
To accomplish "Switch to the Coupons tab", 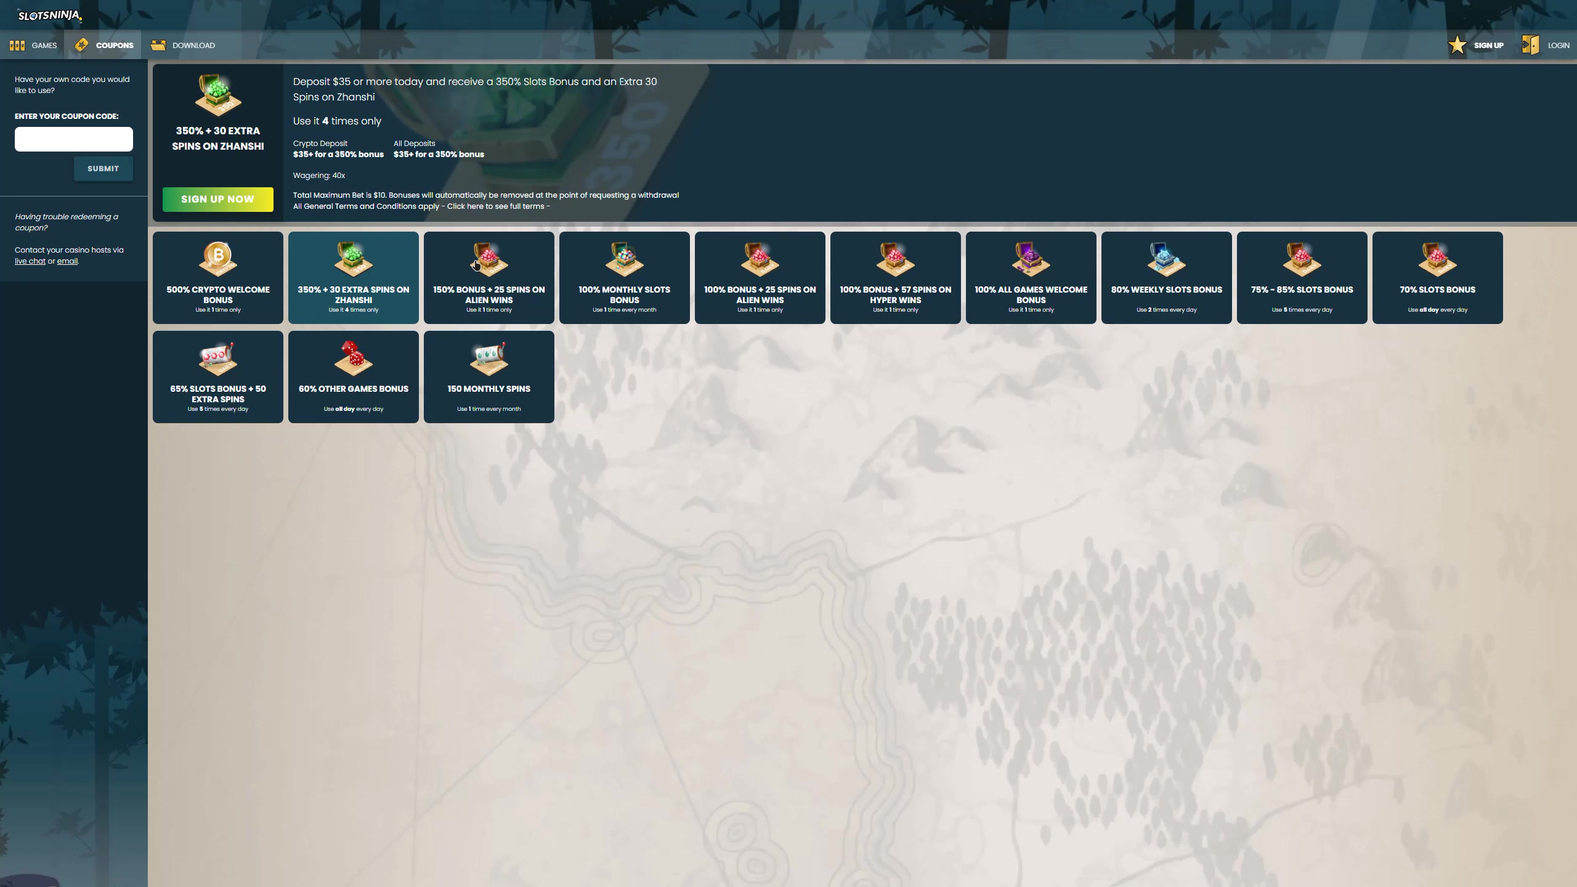I will point(103,45).
